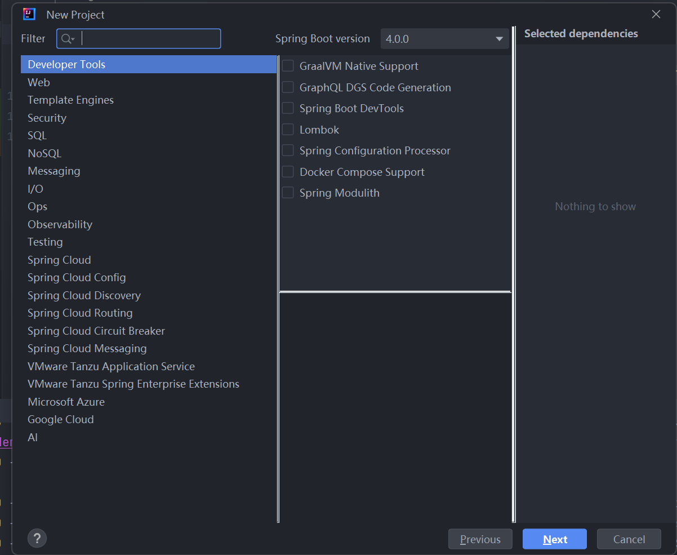Choose Spring Cloud Messaging category

tap(149, 348)
